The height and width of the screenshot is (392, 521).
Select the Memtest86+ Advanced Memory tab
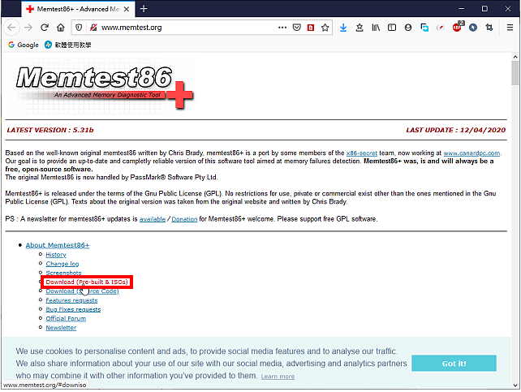coord(78,9)
